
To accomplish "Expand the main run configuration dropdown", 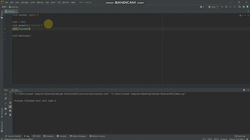I will pyautogui.click(x=213, y=7).
